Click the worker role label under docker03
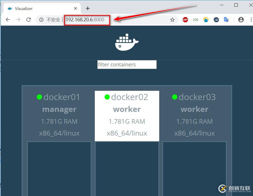 pyautogui.click(x=195, y=109)
